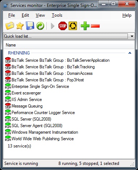The width and height of the screenshot is (138, 170).
Task: Add a service with the green plus
Action: [85, 26]
